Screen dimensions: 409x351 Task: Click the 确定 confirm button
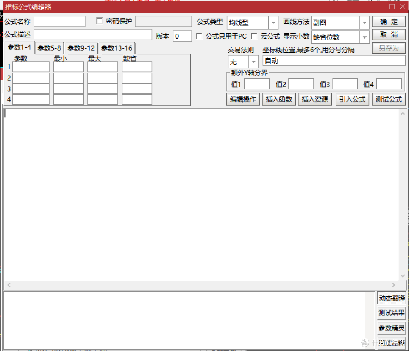point(389,22)
